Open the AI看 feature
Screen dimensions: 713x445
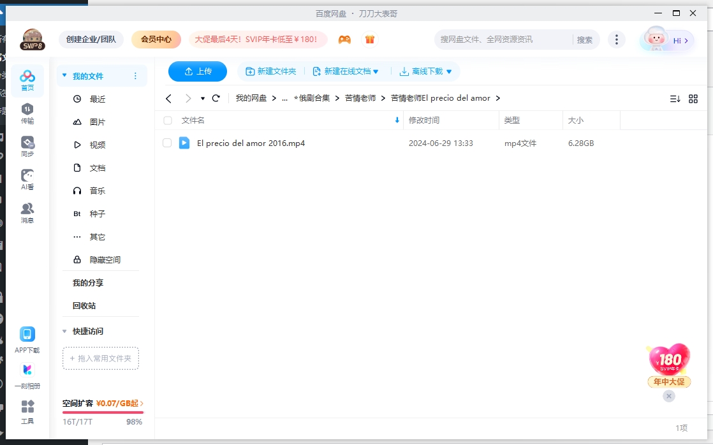[x=27, y=179]
